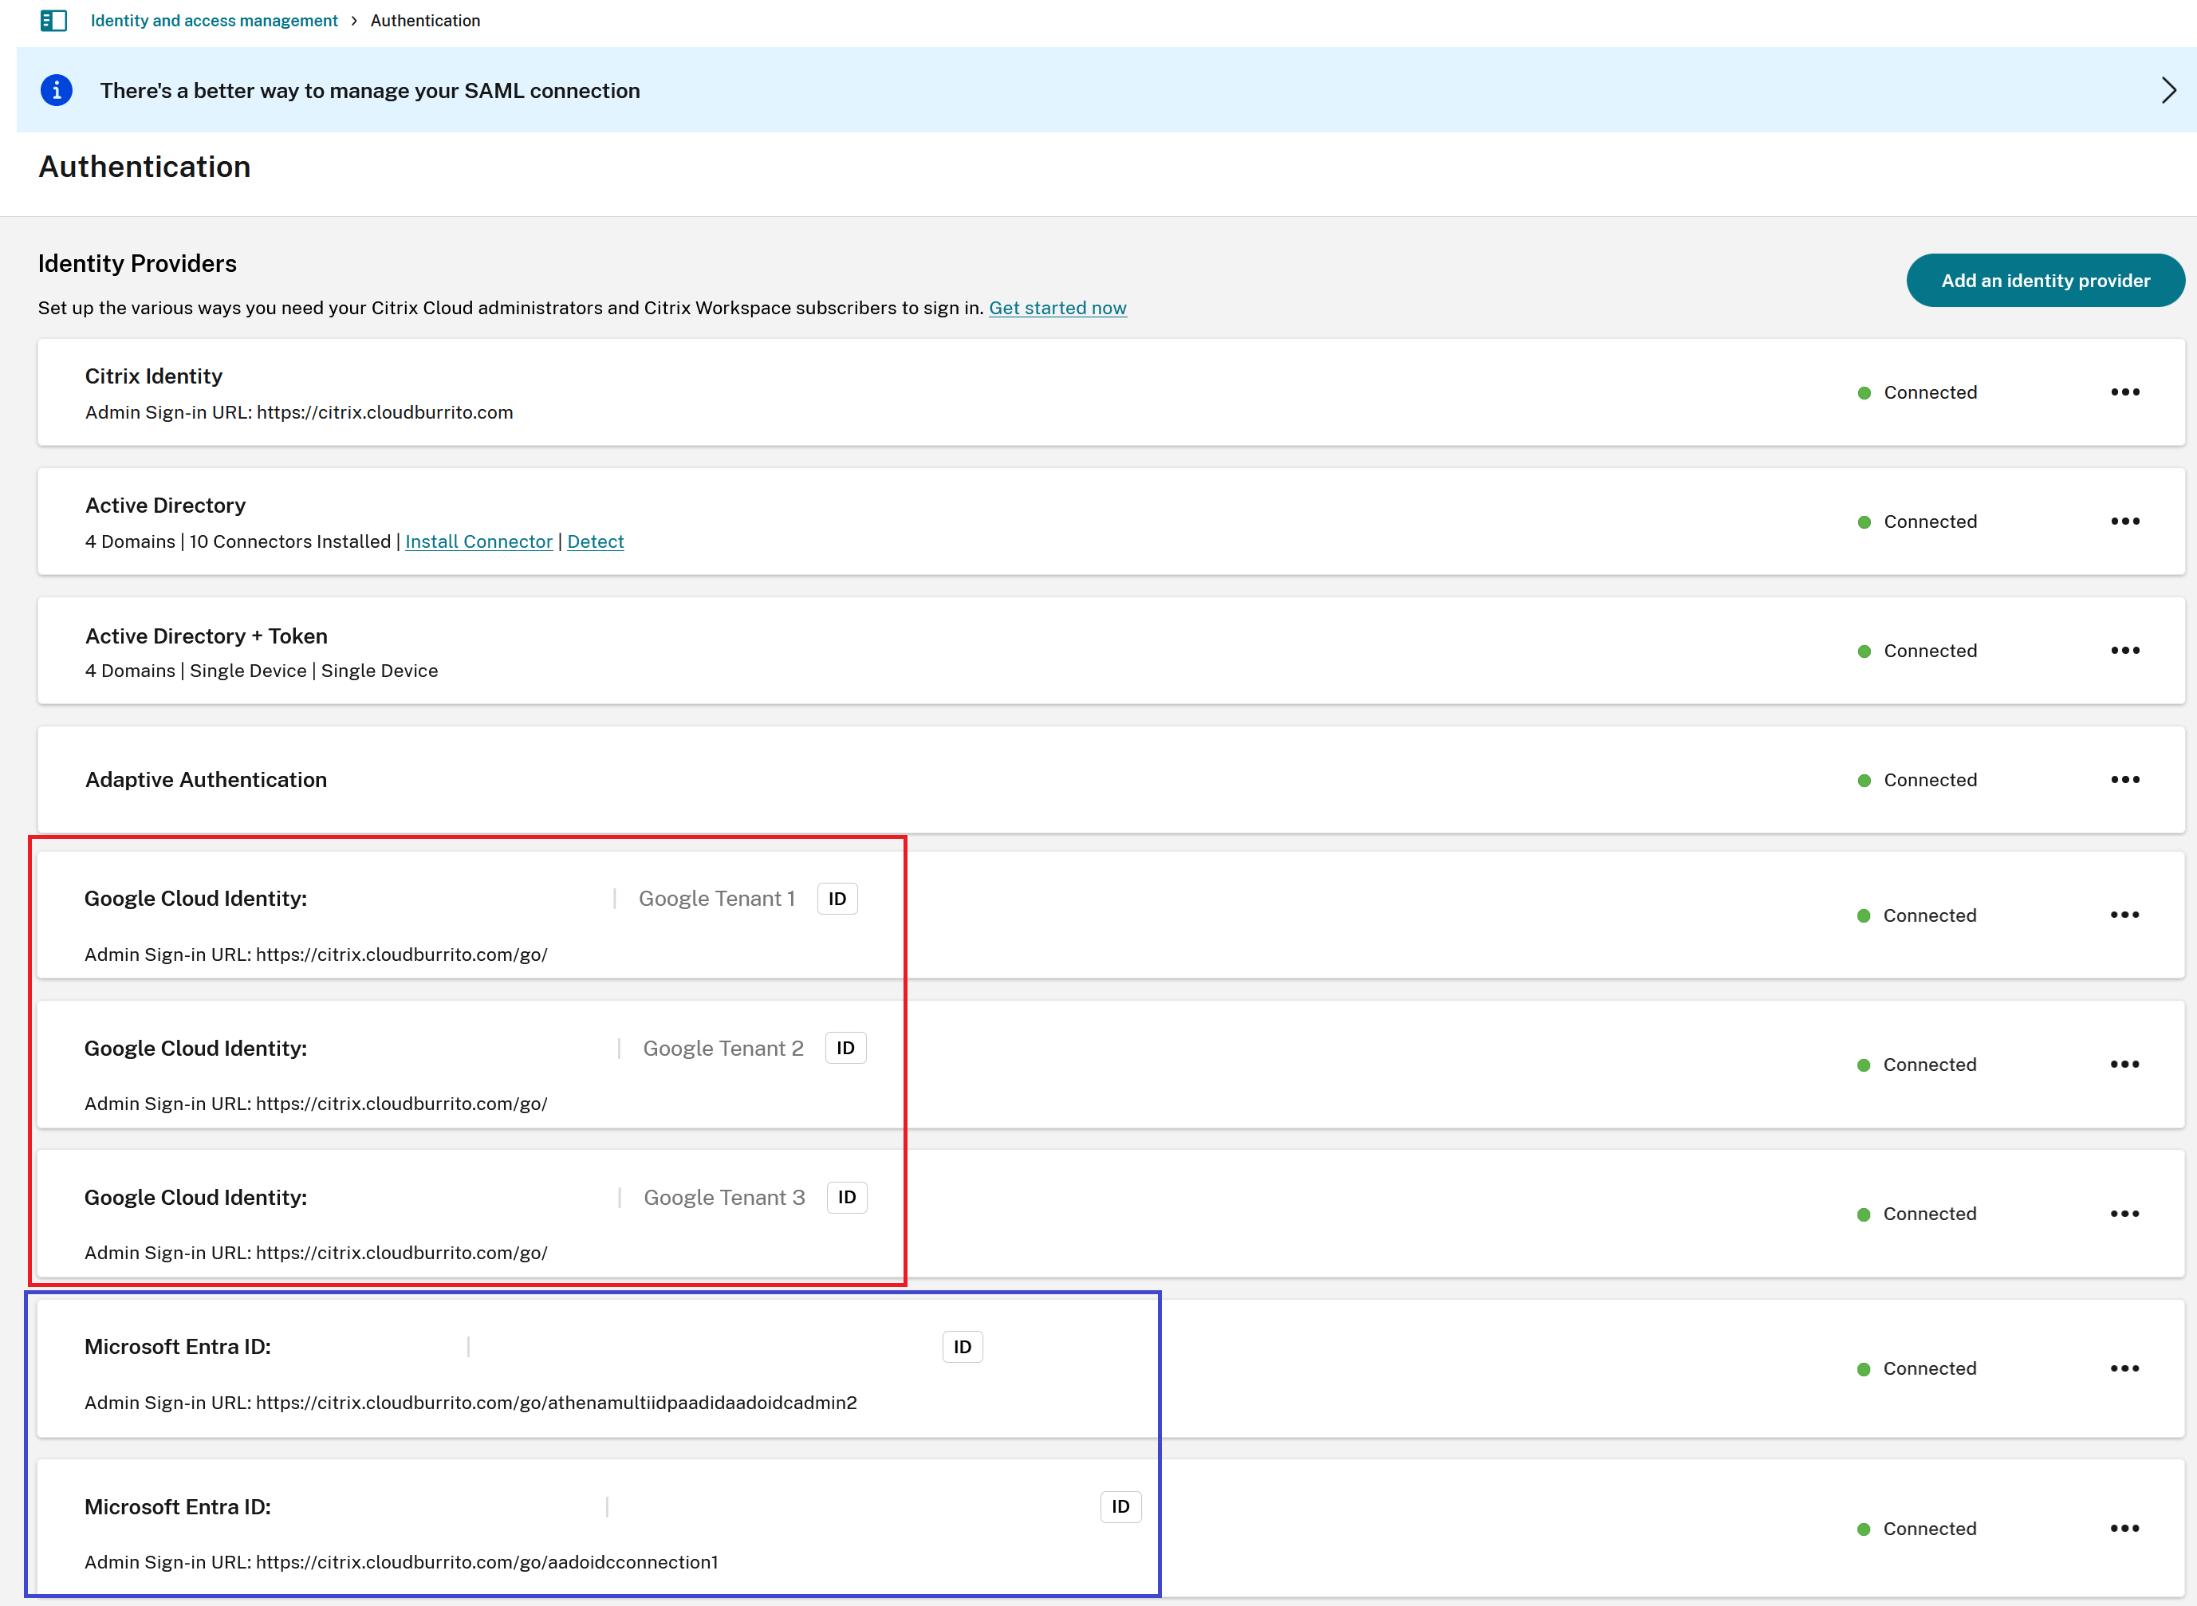Open options menu for Adaptive Authentication
This screenshot has width=2197, height=1606.
tap(2125, 780)
